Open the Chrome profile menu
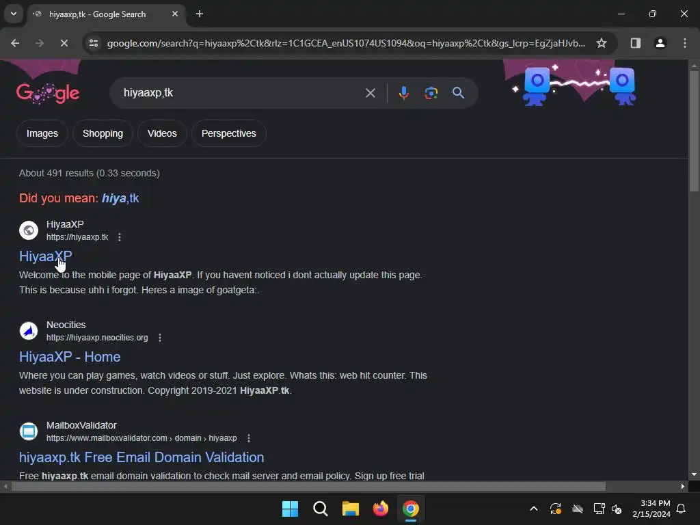Viewport: 700px width, 525px height. click(660, 43)
